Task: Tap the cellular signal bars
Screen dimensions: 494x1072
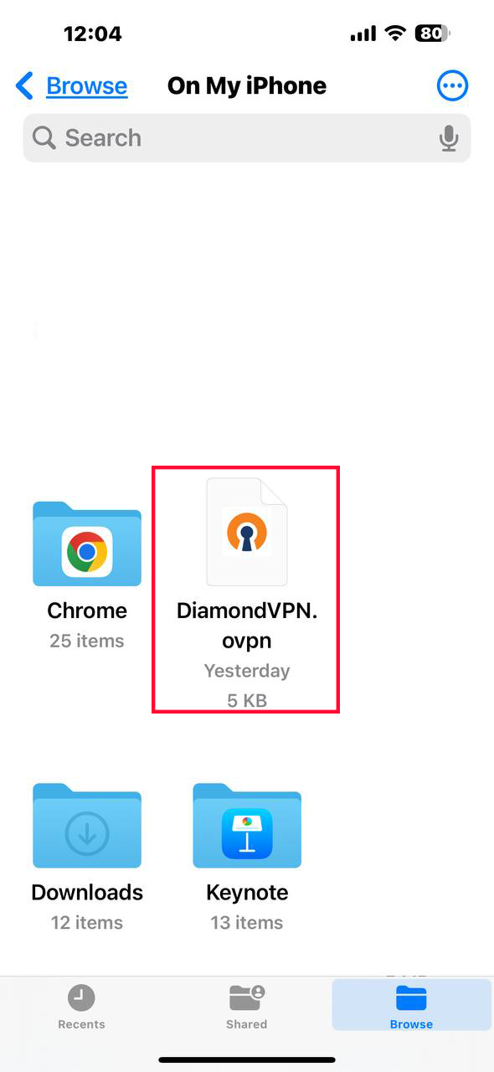Action: [363, 34]
